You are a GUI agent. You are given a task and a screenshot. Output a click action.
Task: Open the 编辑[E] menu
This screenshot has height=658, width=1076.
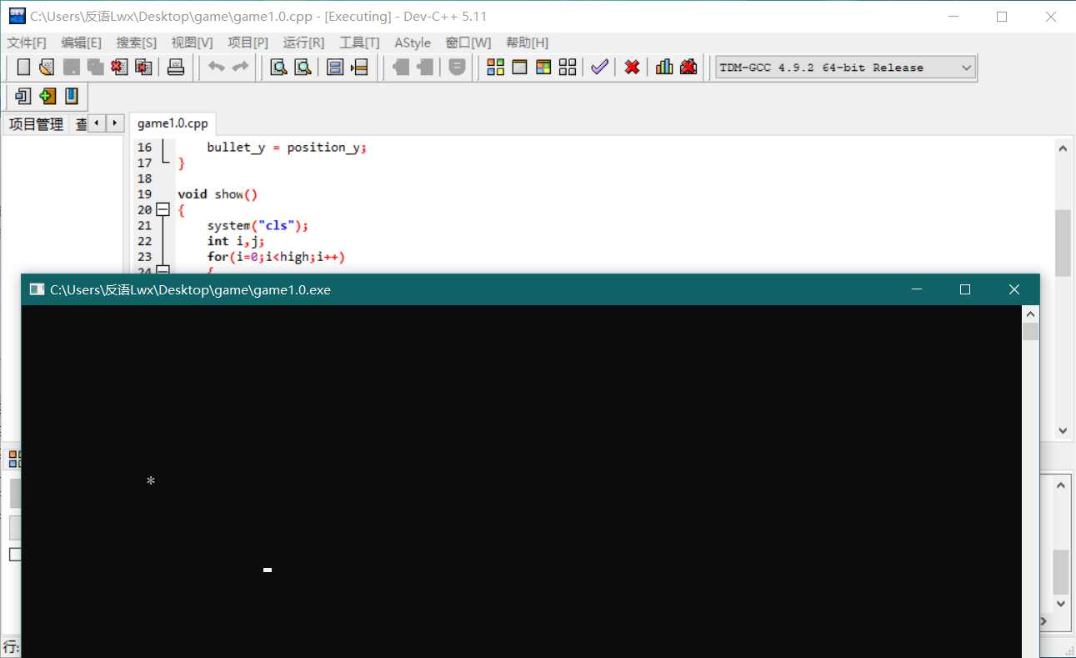(82, 43)
